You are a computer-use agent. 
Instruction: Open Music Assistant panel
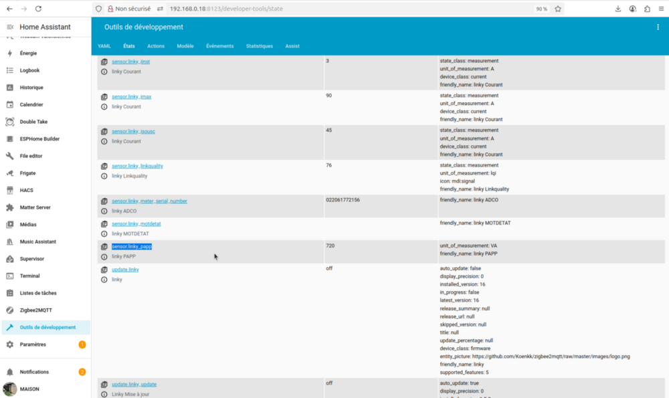[45, 241]
